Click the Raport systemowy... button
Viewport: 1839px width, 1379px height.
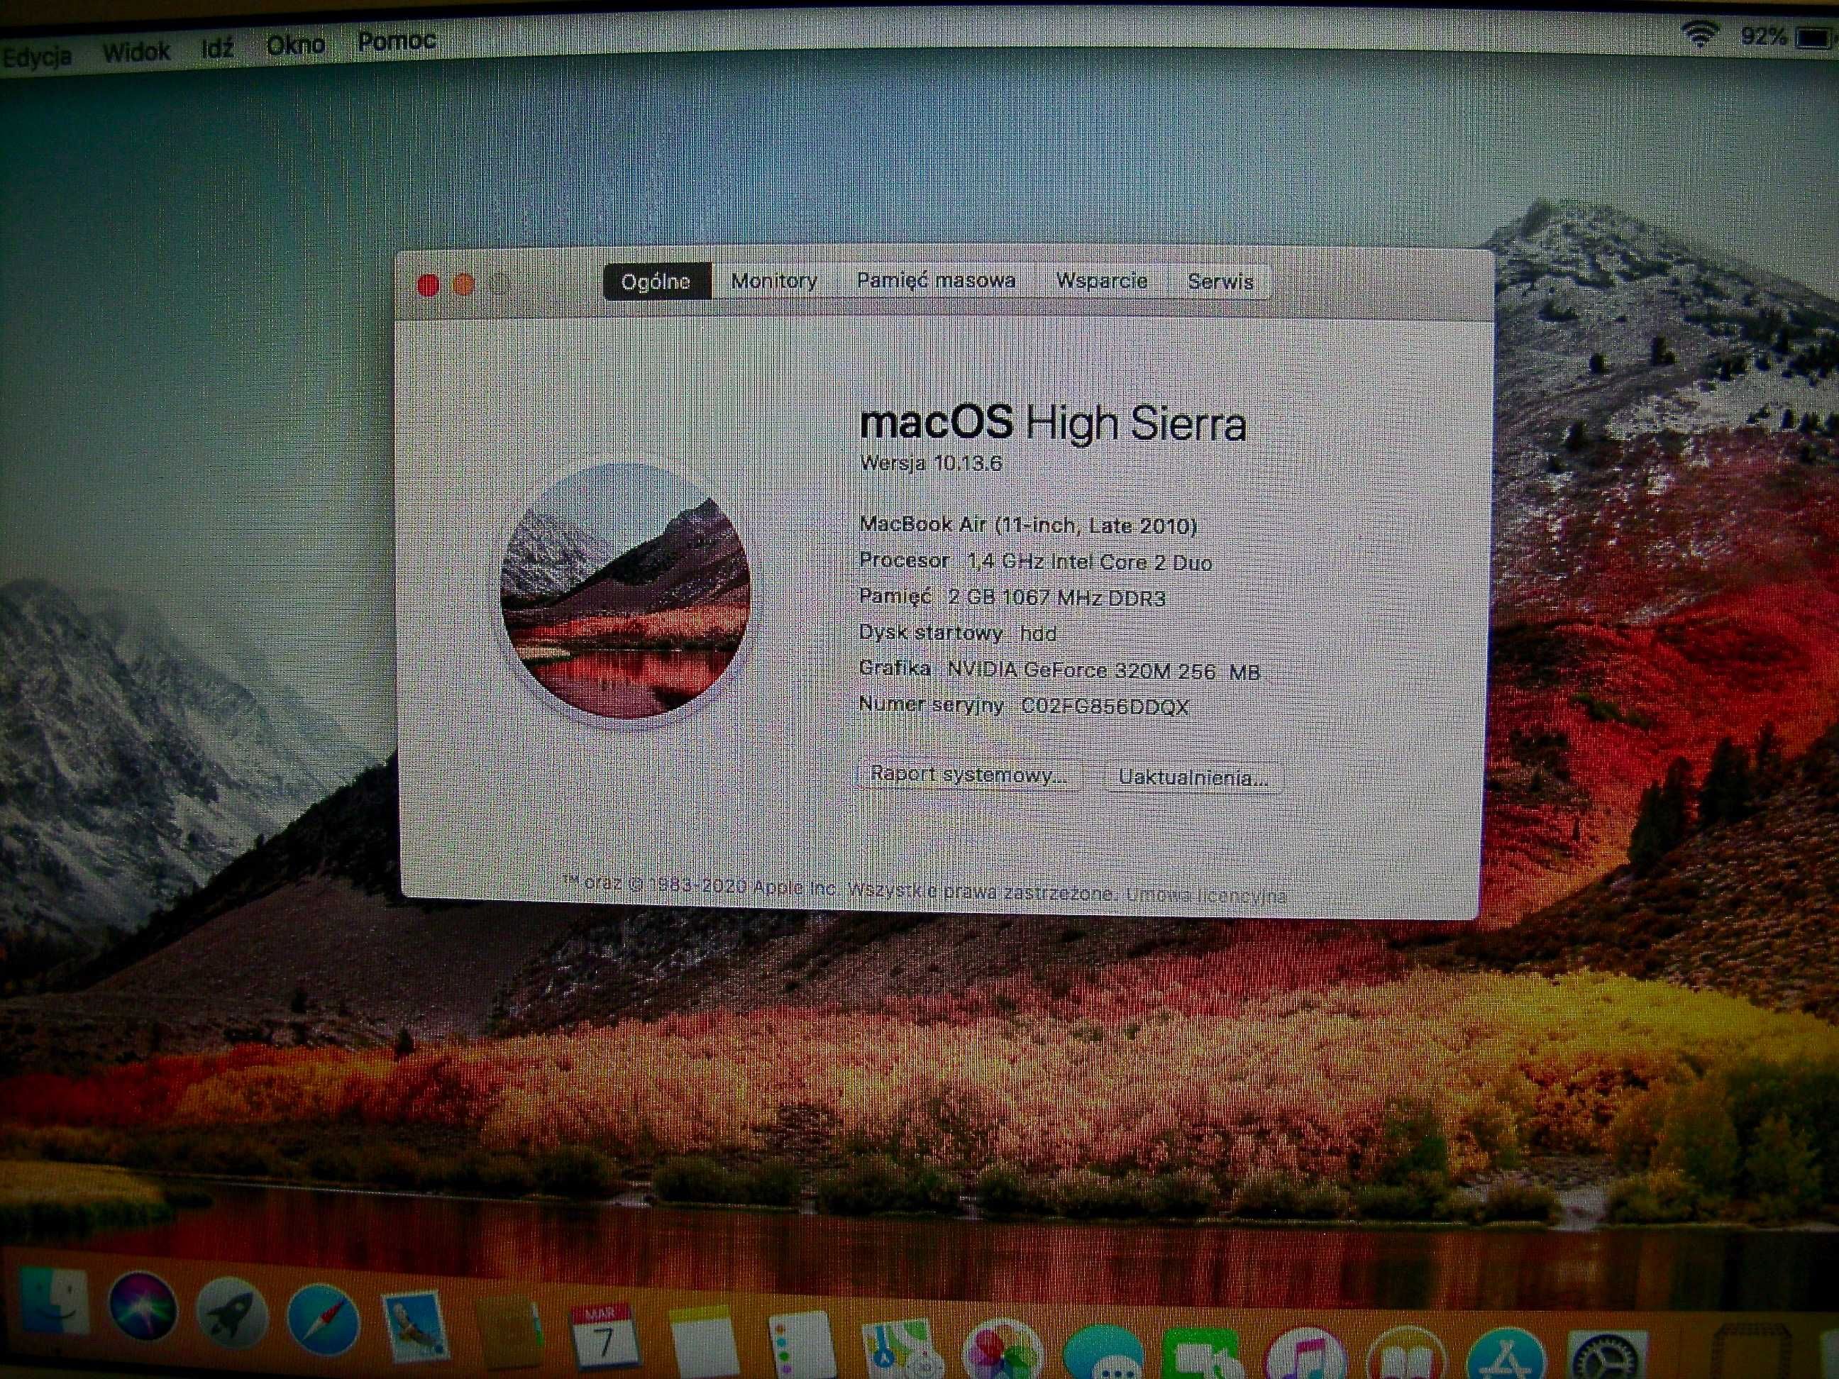968,775
